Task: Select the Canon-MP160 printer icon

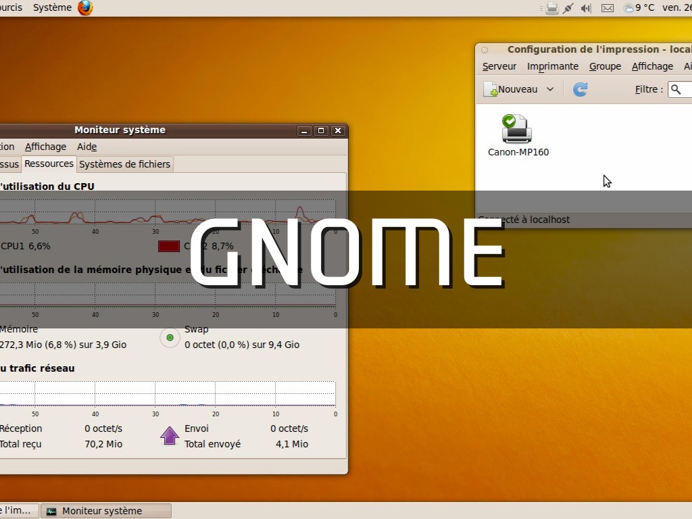Action: 518,129
